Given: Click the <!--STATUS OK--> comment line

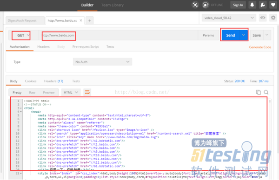Looking at the screenshot, I should [x=38, y=104].
